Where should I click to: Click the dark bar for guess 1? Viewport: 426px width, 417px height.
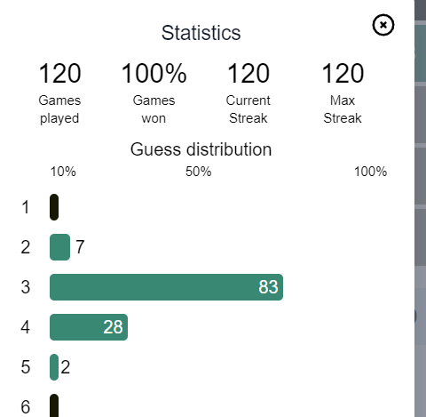click(x=54, y=207)
